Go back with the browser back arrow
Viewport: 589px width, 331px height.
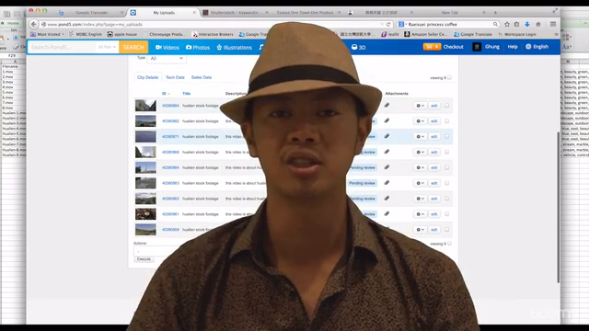(34, 24)
